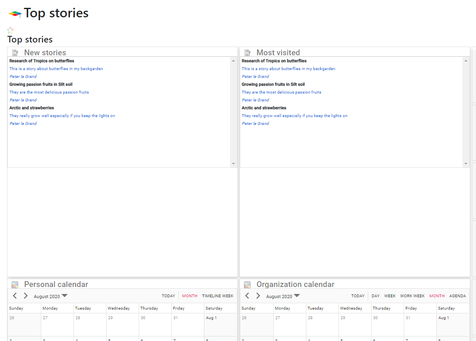Switch Organization calendar to DAY view
This screenshot has width=476, height=341.
(x=376, y=296)
